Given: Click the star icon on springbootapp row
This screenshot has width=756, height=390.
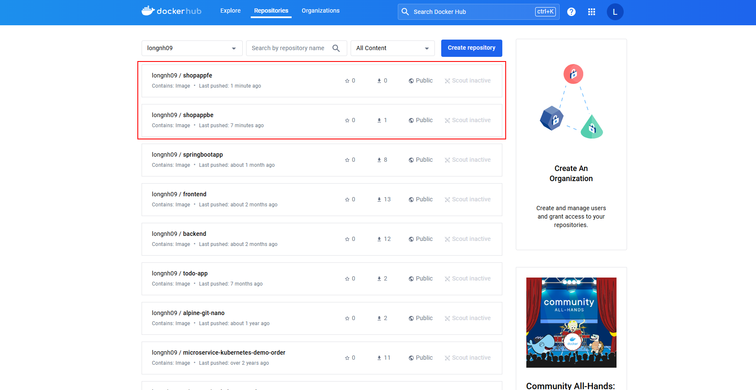Looking at the screenshot, I should coord(347,160).
